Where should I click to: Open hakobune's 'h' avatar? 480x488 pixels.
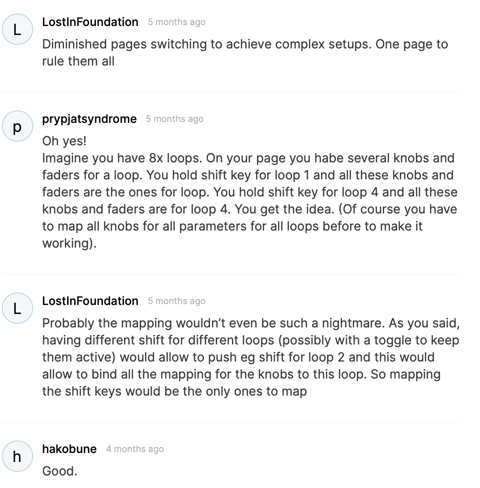[17, 456]
